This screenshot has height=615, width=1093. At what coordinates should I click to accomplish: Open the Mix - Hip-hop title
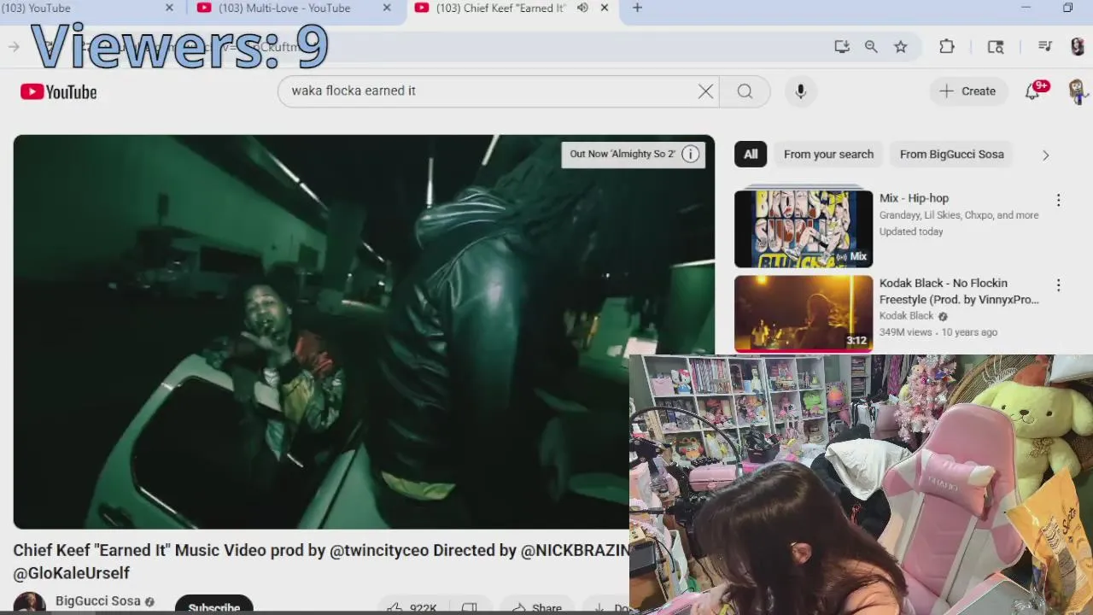point(914,198)
